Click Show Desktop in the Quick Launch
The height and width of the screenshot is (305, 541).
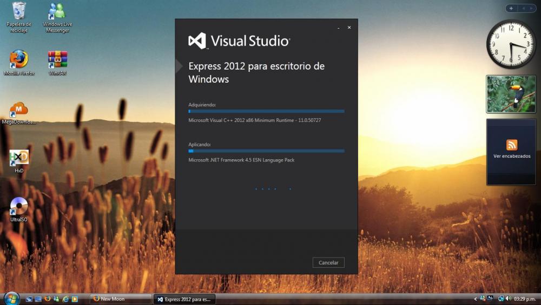pyautogui.click(x=29, y=299)
